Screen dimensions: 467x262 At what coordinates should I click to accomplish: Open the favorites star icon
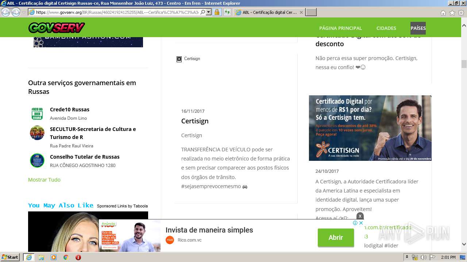452,13
